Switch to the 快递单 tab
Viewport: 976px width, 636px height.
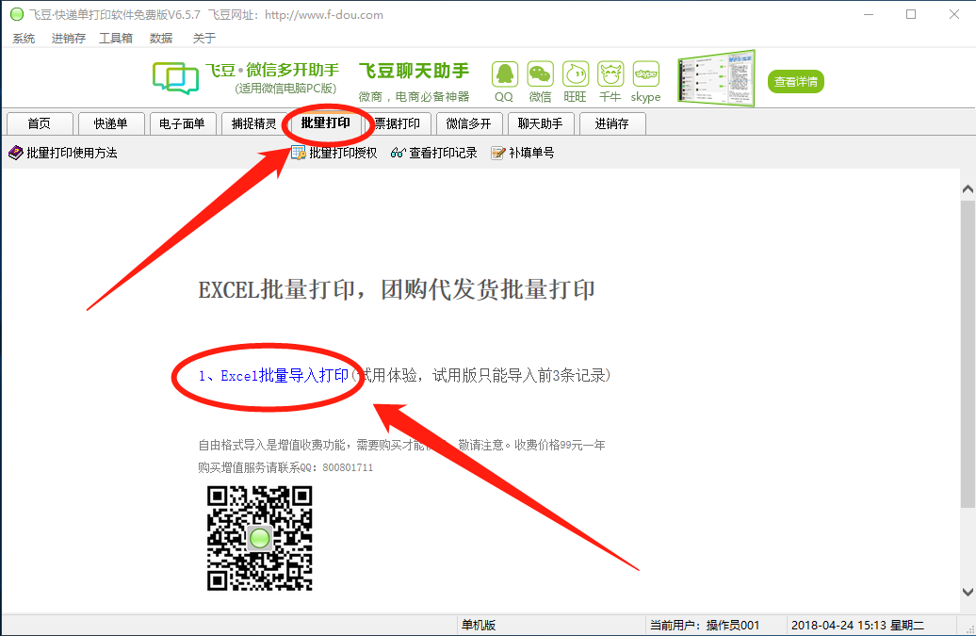tap(111, 123)
